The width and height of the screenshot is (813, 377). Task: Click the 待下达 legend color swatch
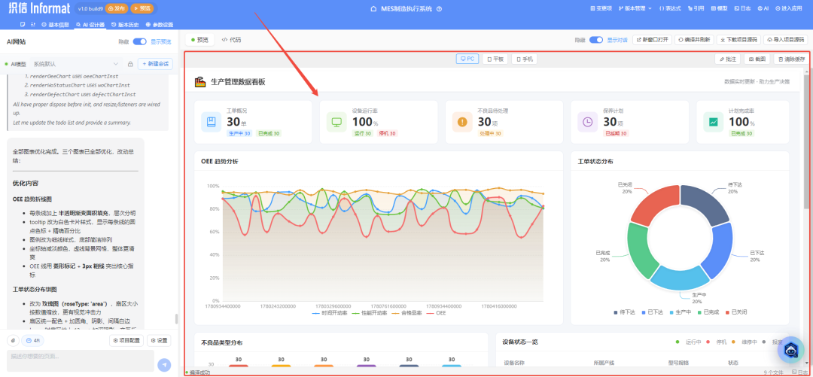(616, 313)
